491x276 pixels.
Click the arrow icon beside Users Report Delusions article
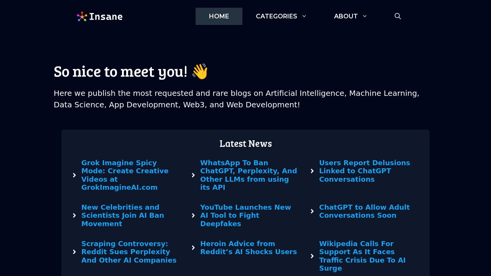pyautogui.click(x=311, y=171)
